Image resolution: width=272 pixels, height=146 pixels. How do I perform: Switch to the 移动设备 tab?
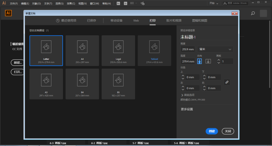coord(117,21)
